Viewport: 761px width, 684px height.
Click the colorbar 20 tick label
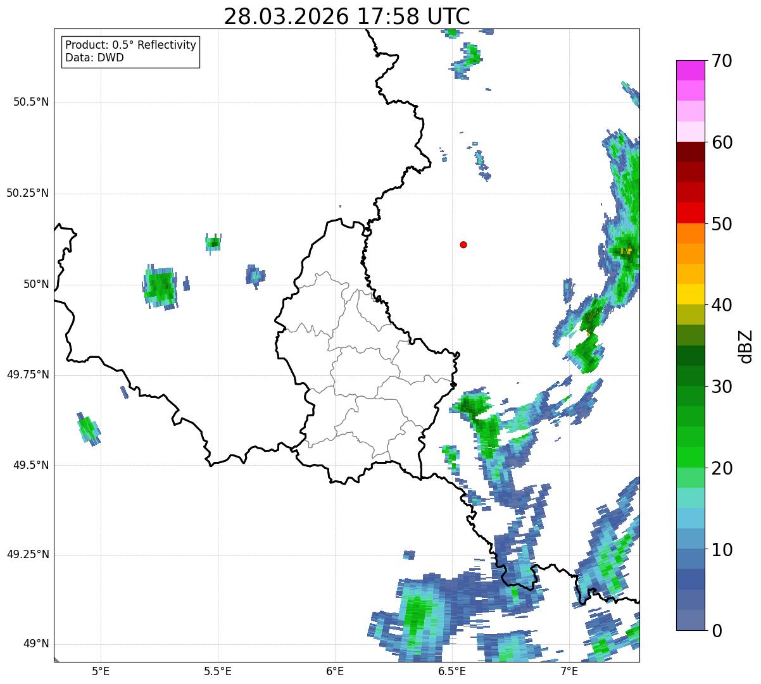tap(722, 468)
